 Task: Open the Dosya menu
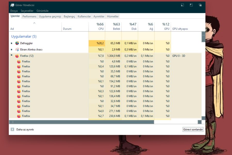point(14,11)
